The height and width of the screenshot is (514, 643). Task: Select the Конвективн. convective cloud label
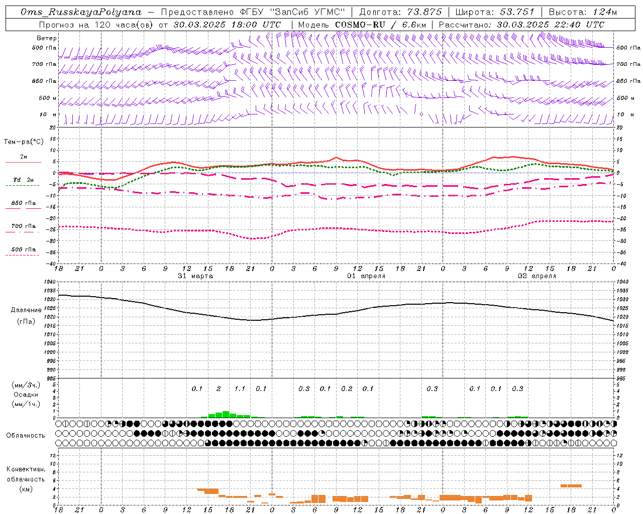[26, 469]
